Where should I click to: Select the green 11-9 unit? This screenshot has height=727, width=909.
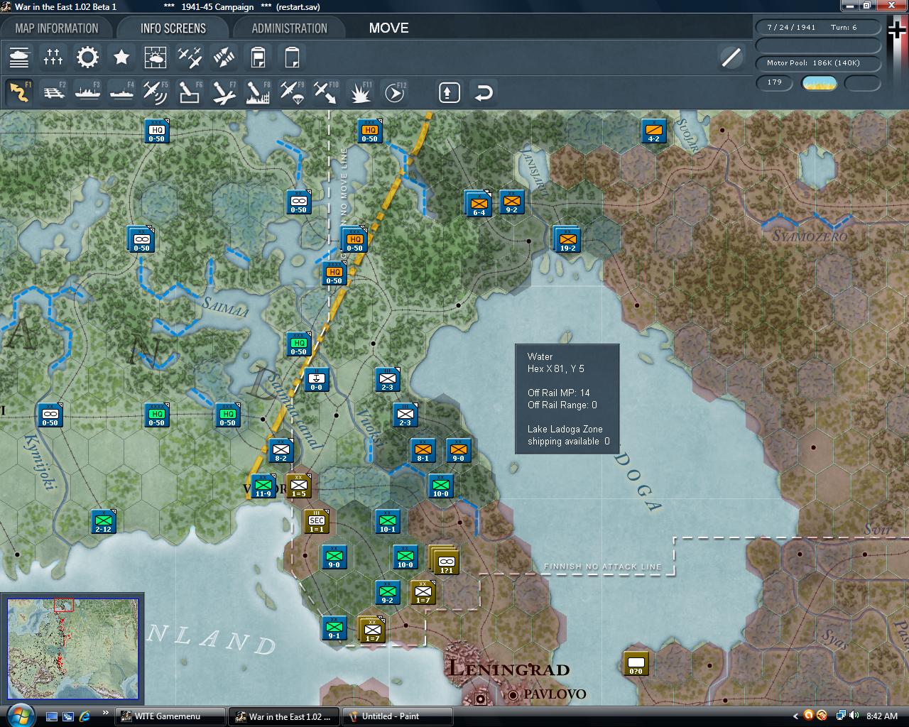(x=263, y=486)
